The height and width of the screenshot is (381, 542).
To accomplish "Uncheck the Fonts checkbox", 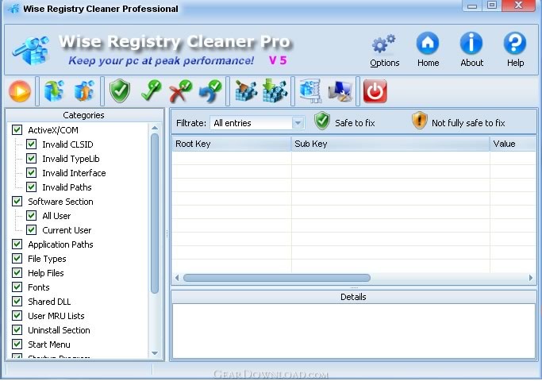I will (x=17, y=287).
